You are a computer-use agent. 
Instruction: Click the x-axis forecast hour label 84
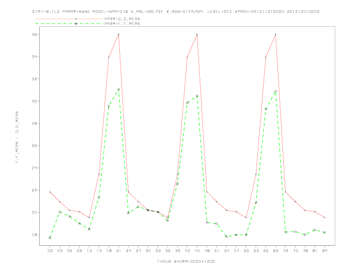tap(324, 251)
